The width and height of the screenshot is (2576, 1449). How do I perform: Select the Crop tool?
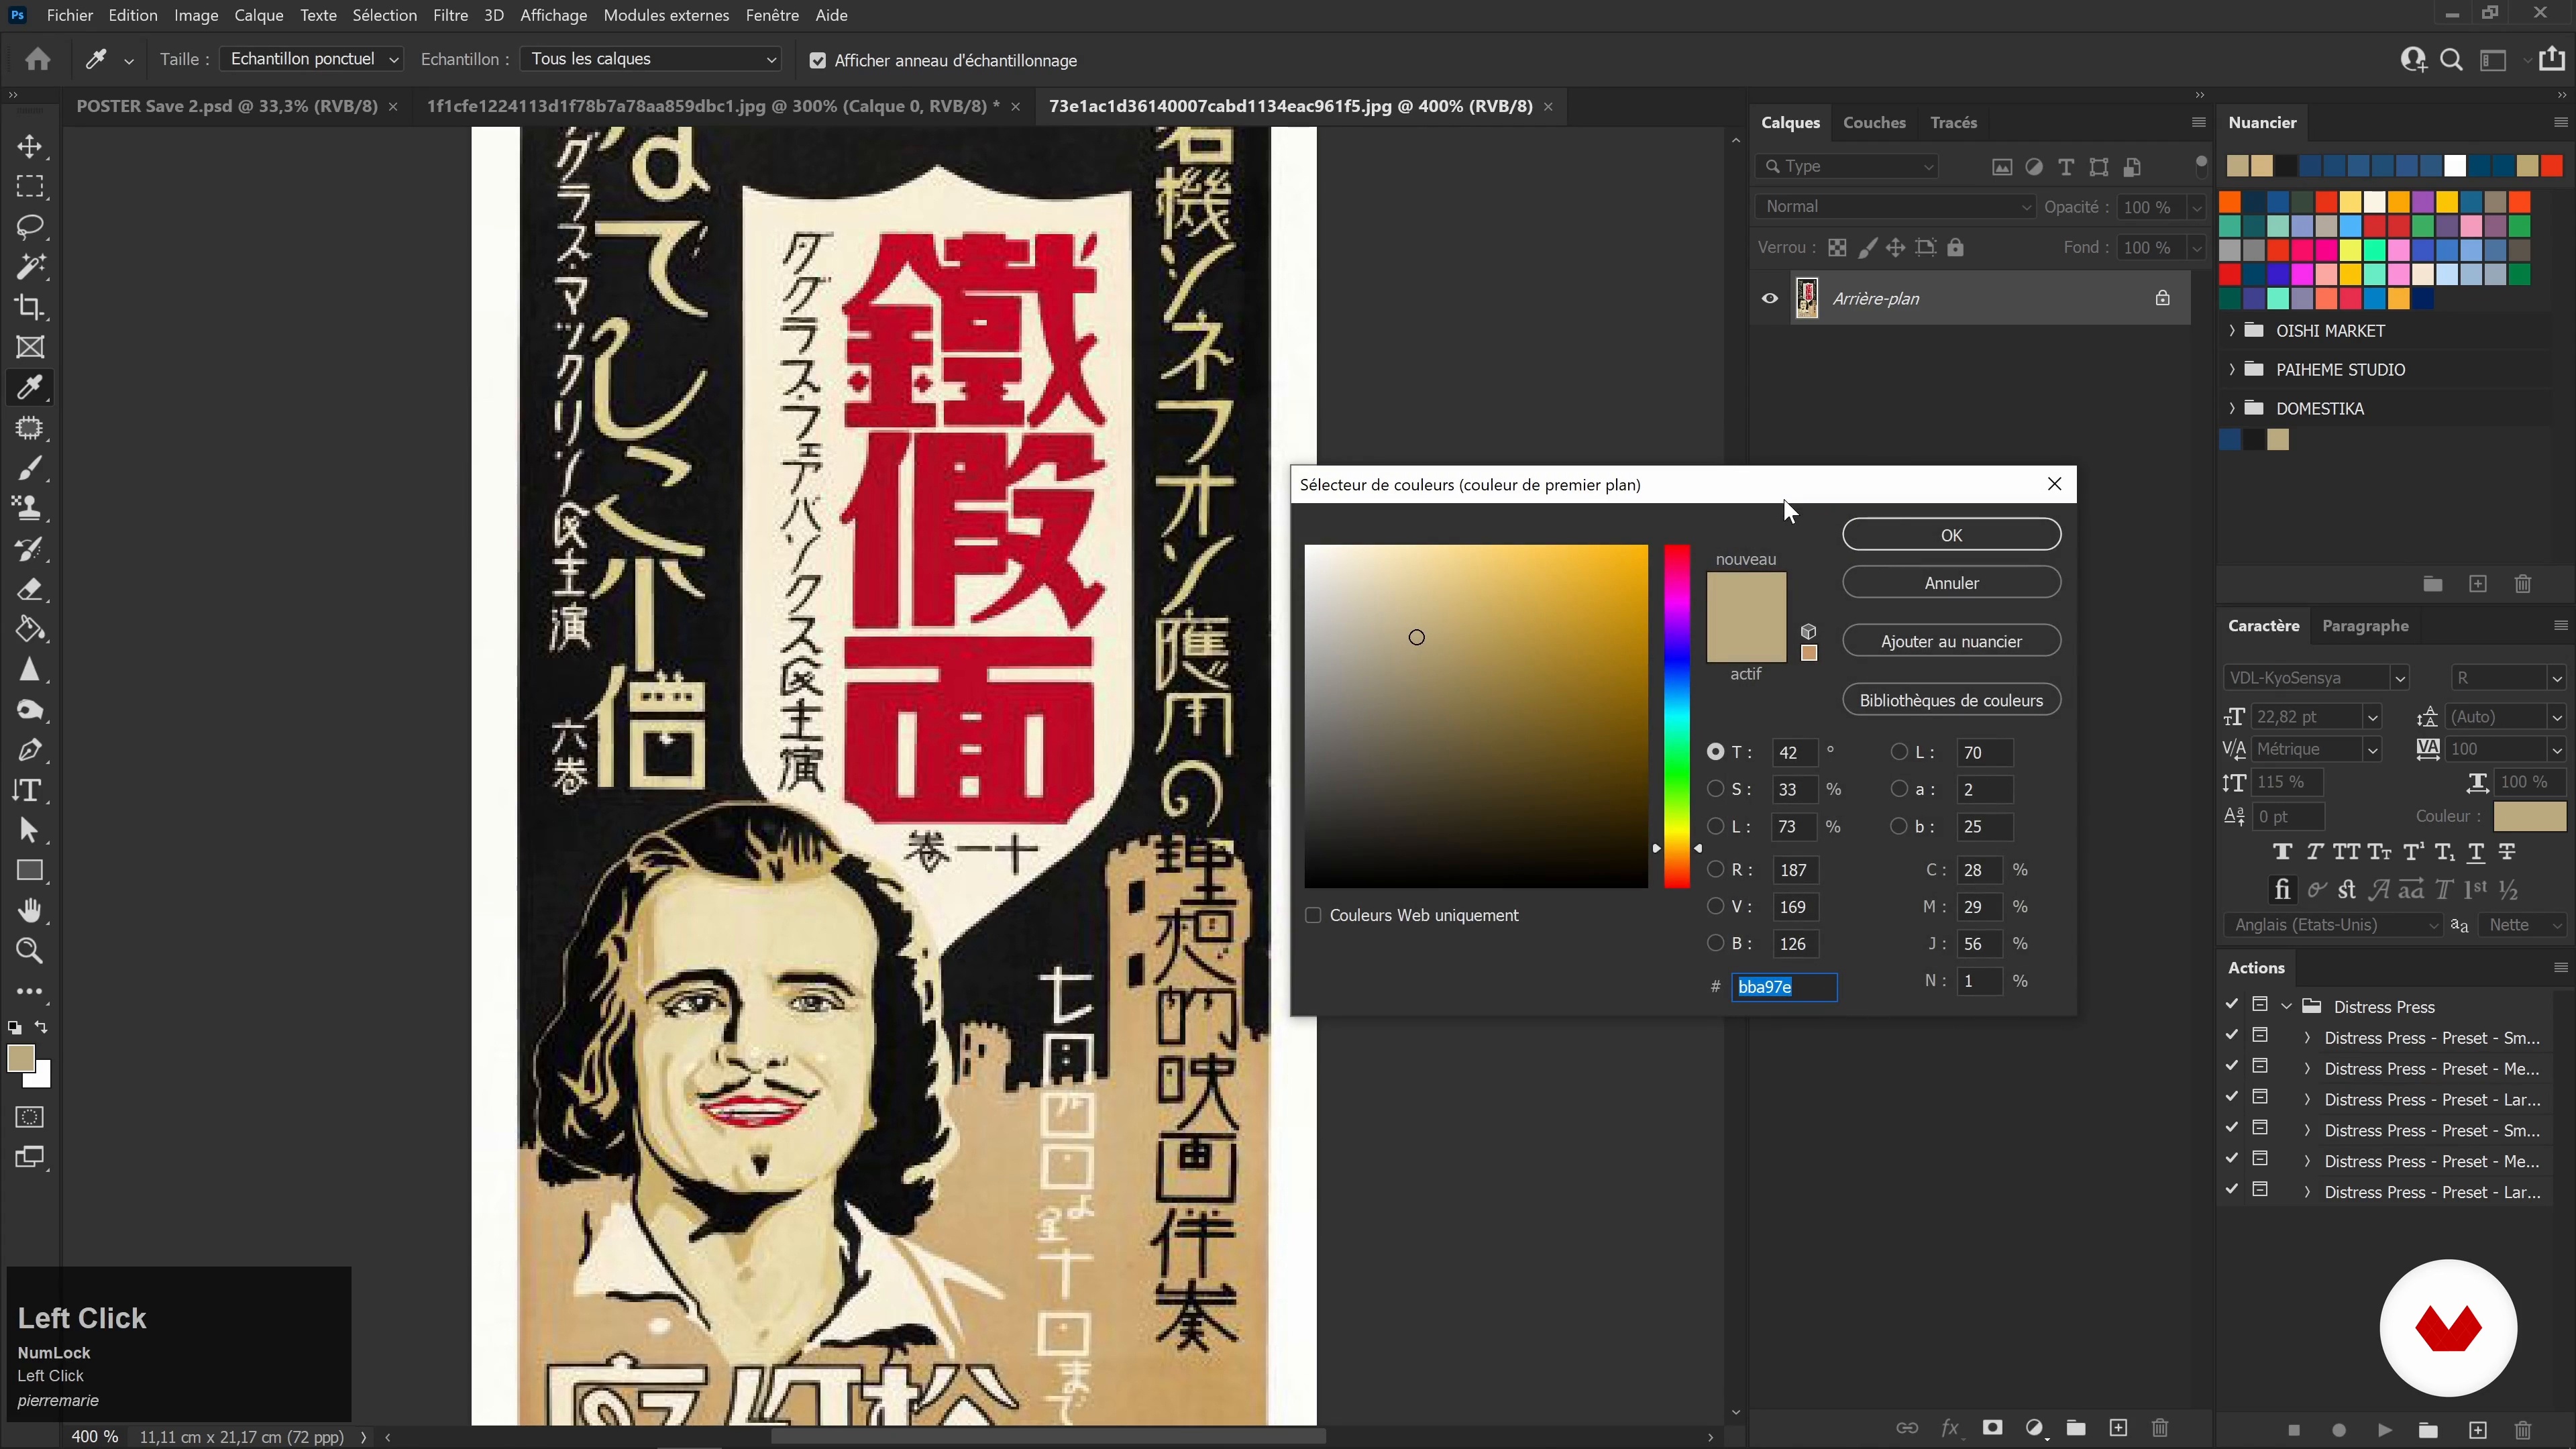(x=30, y=307)
